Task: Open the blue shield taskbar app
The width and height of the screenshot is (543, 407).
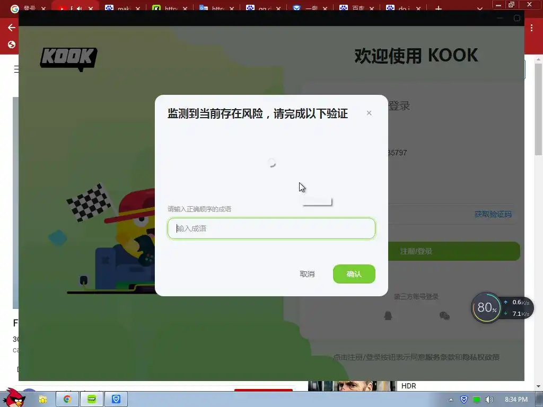Action: (116, 399)
